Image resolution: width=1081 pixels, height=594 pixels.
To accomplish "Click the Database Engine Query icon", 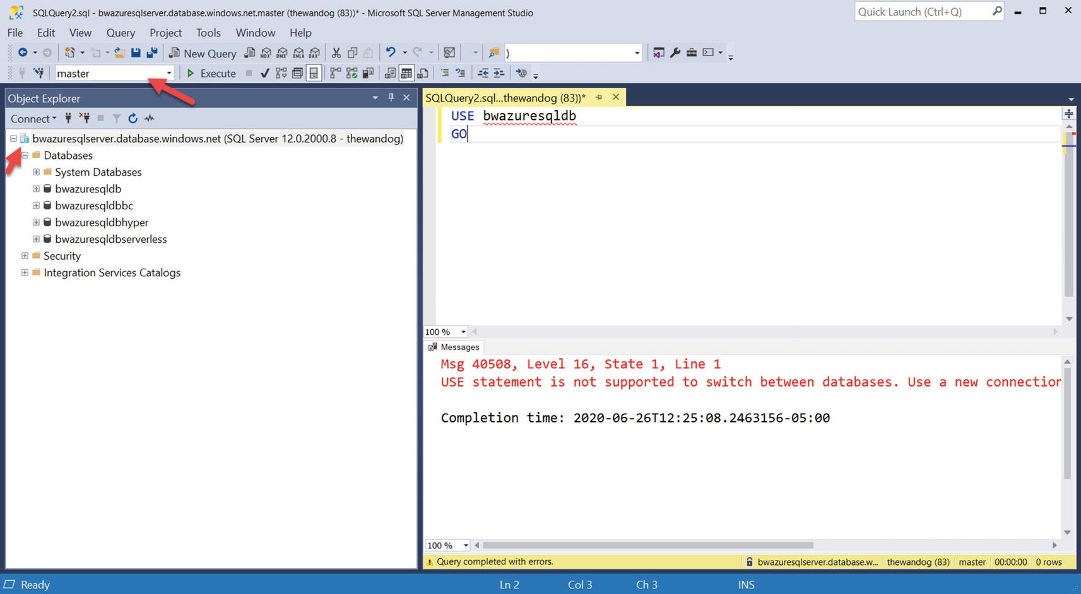I will tap(250, 53).
